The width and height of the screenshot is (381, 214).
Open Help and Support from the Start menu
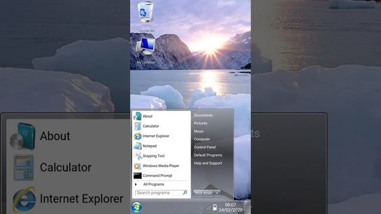coord(208,163)
